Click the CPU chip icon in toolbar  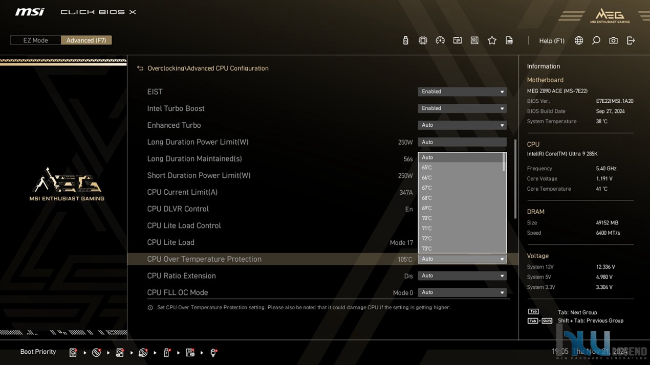[423, 40]
